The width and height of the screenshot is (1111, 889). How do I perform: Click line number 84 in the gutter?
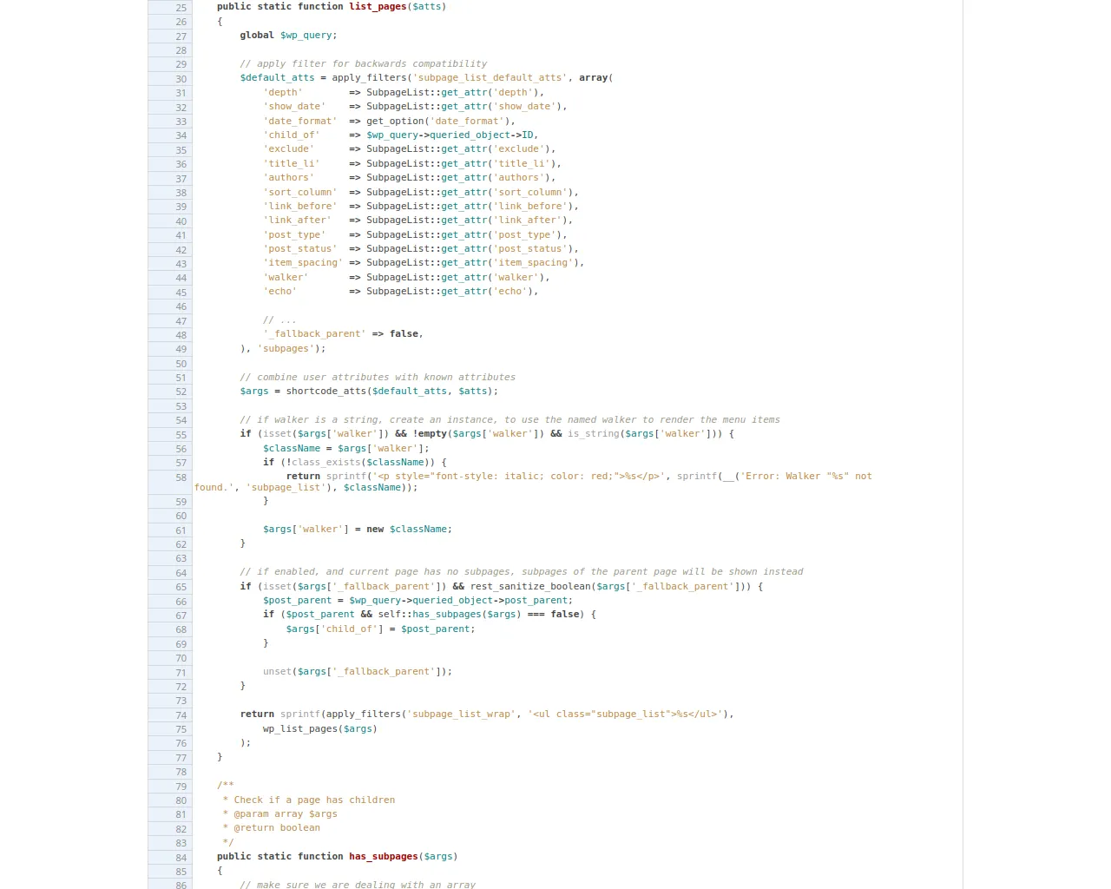181,858
